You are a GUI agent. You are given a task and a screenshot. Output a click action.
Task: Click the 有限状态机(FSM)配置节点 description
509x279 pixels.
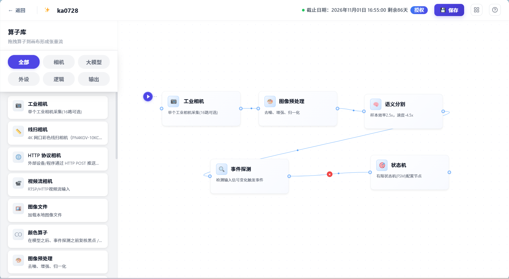399,176
